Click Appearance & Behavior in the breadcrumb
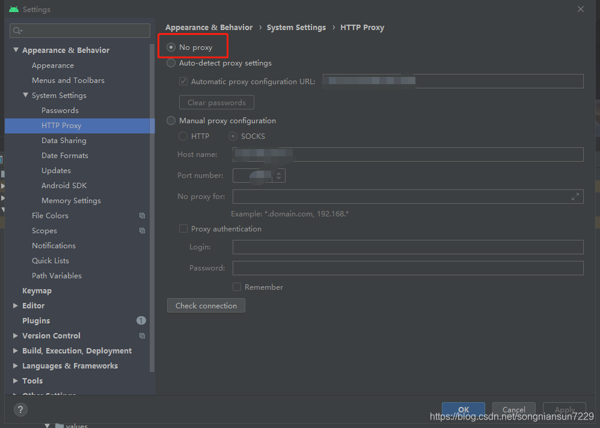This screenshot has width=600, height=428. tap(209, 28)
